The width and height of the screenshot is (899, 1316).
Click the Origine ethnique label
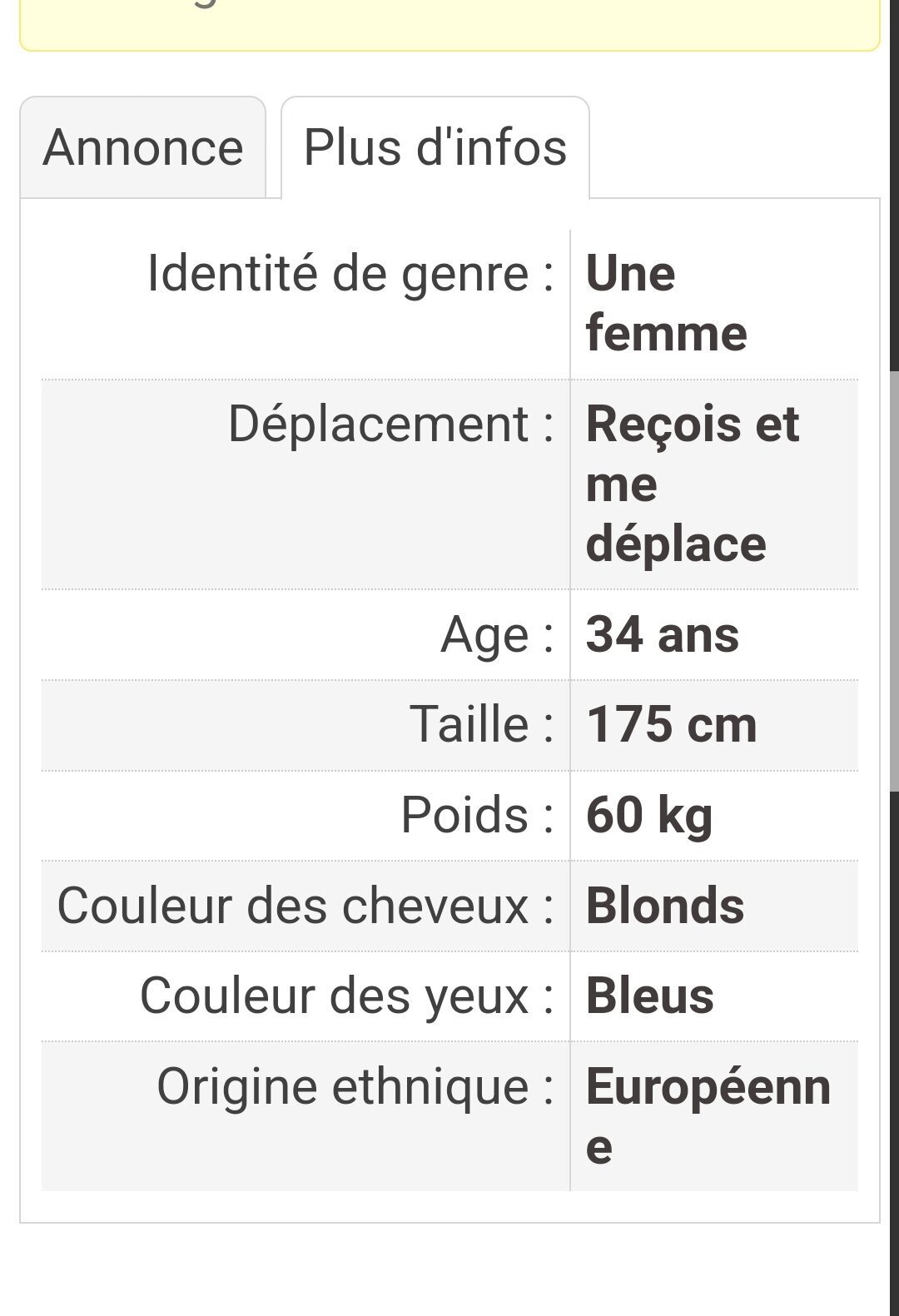tap(355, 1086)
